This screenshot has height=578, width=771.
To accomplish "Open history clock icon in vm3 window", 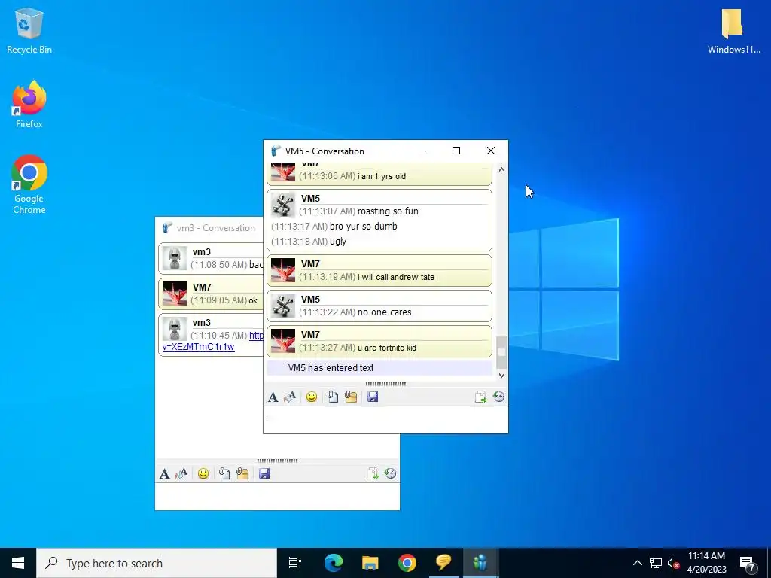I will coord(391,473).
